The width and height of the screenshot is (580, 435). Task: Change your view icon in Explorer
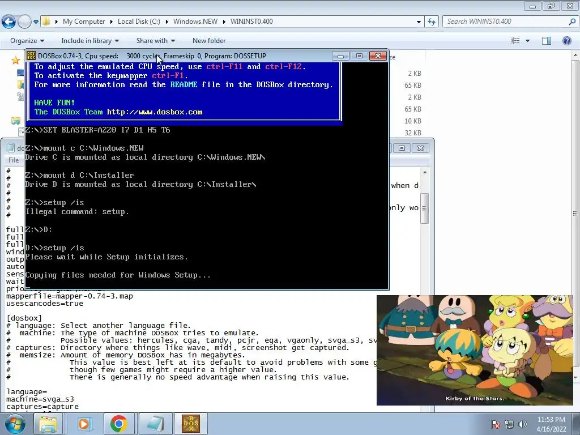pyautogui.click(x=515, y=41)
